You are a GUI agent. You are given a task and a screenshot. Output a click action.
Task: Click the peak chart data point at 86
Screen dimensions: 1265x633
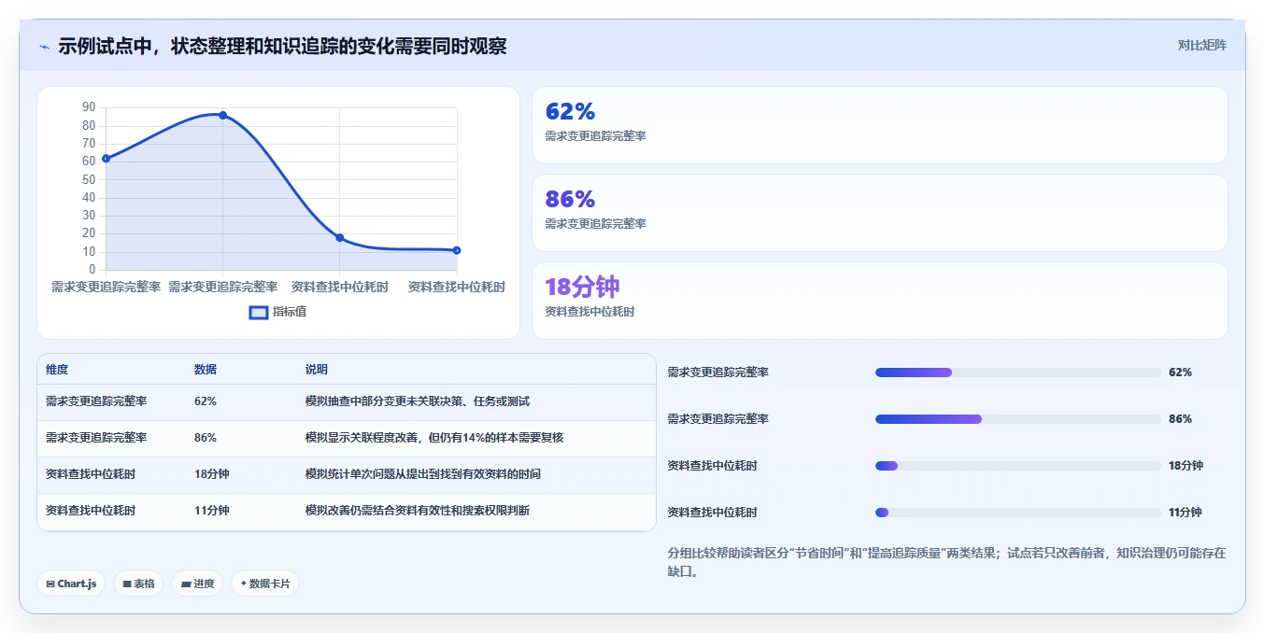pyautogui.click(x=222, y=115)
